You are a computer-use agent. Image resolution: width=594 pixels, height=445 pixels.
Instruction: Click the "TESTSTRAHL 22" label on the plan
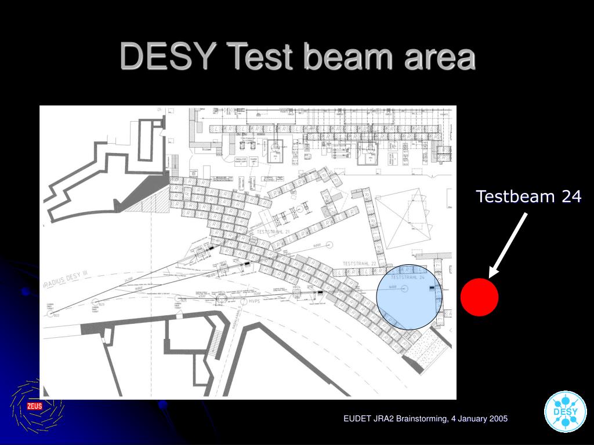coord(360,264)
